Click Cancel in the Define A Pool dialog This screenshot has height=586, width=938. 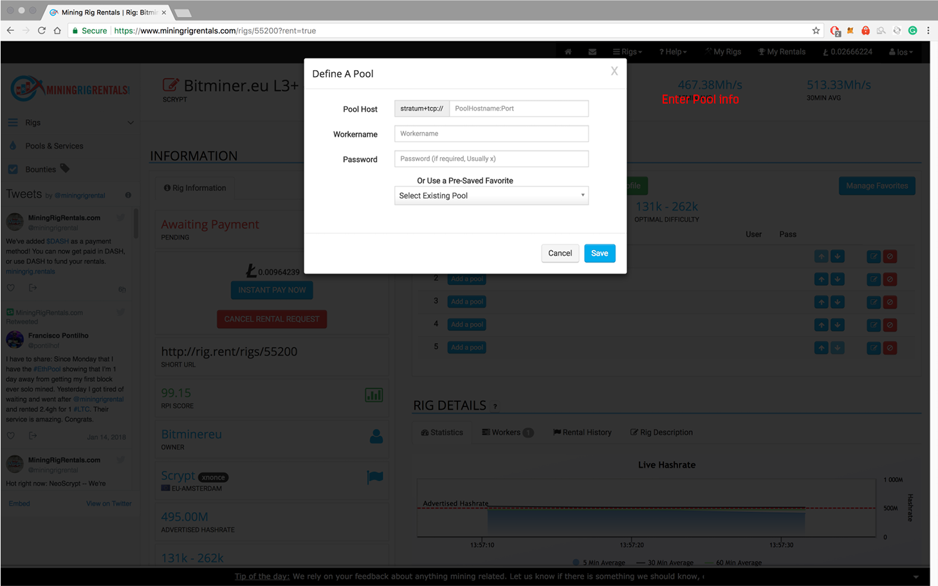[560, 253]
